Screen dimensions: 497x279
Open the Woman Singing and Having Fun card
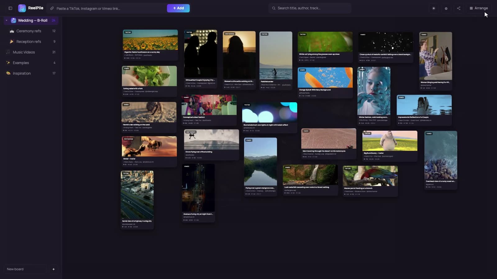pos(435,61)
